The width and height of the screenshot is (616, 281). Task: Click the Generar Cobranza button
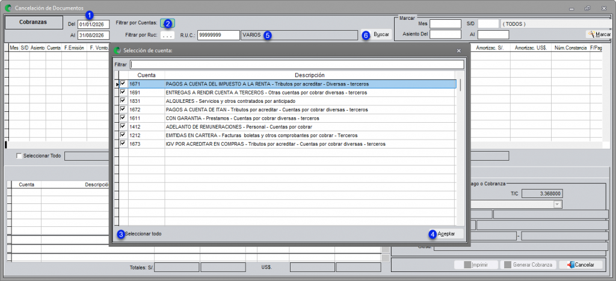pyautogui.click(x=528, y=265)
